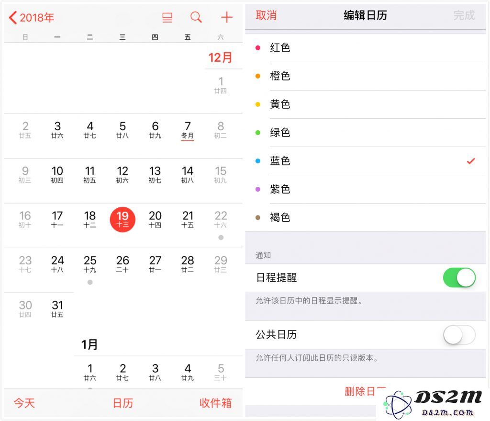Select January 4 廿九
The height and width of the screenshot is (421, 490).
point(188,372)
